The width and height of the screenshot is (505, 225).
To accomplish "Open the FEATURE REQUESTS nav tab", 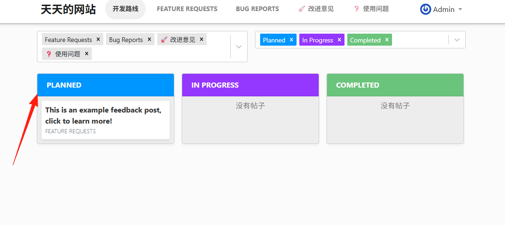I will [187, 9].
